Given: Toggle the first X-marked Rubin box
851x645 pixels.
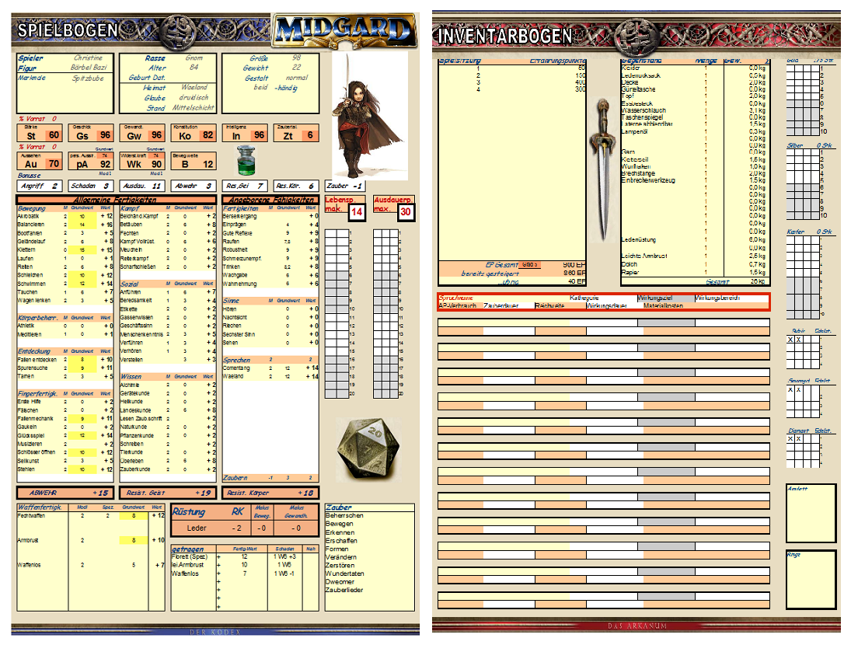Looking at the screenshot, I should coord(790,340).
